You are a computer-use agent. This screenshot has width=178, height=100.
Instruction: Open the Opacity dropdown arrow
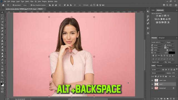[176, 73]
